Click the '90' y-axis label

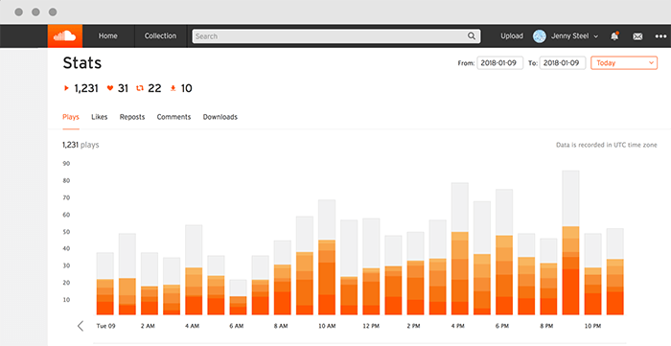(66, 163)
